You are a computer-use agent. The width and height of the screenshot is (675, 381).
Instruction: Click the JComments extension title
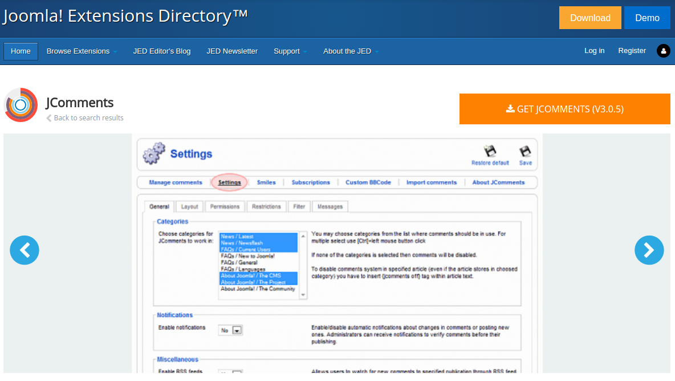coord(80,103)
